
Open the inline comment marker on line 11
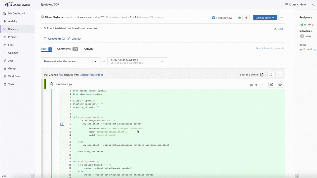(62, 124)
